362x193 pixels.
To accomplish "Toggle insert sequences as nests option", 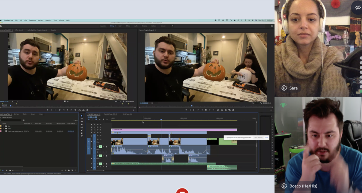I will [x=89, y=119].
